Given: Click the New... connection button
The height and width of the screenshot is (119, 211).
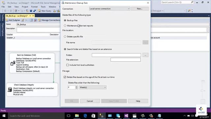Looking at the screenshot, I should [140, 9].
